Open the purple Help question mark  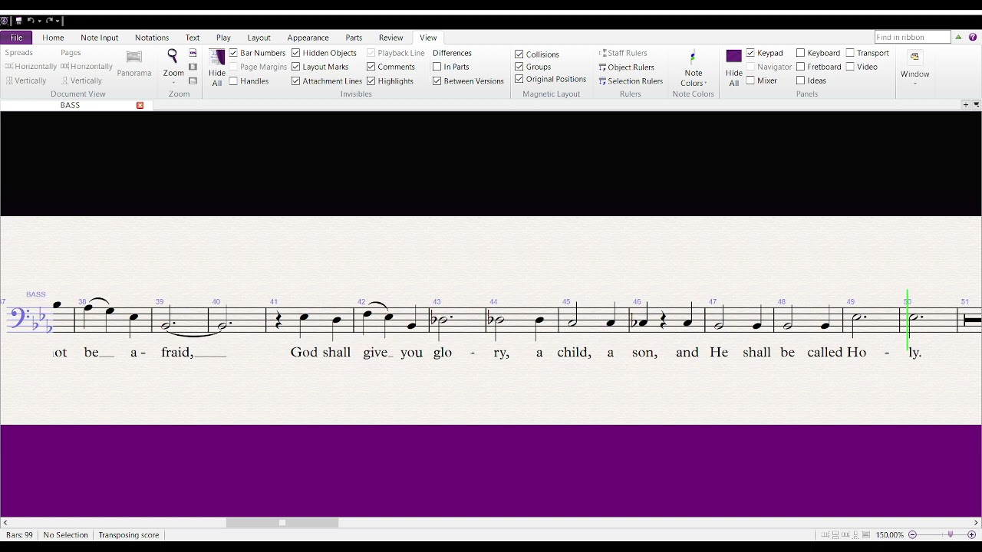973,37
